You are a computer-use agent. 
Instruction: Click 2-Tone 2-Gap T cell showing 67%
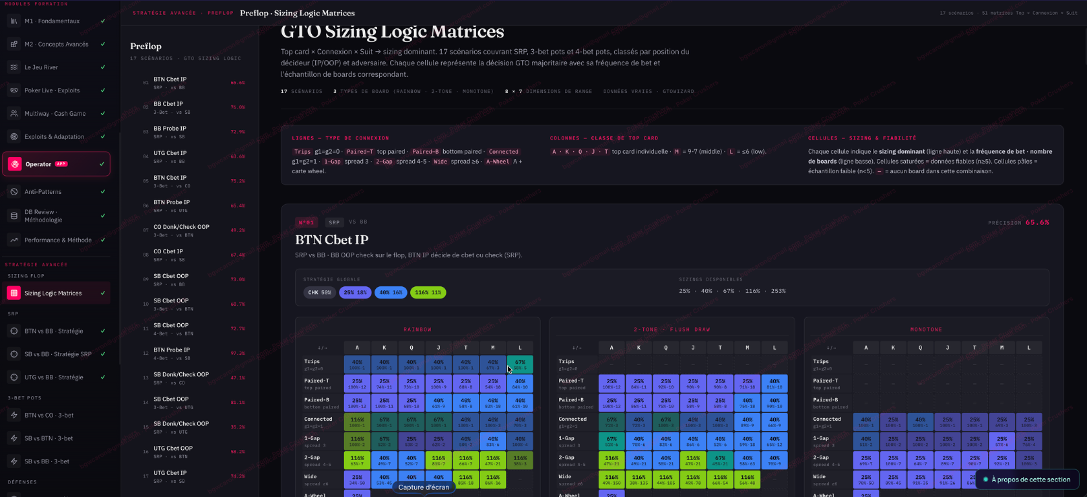[x=720, y=460]
